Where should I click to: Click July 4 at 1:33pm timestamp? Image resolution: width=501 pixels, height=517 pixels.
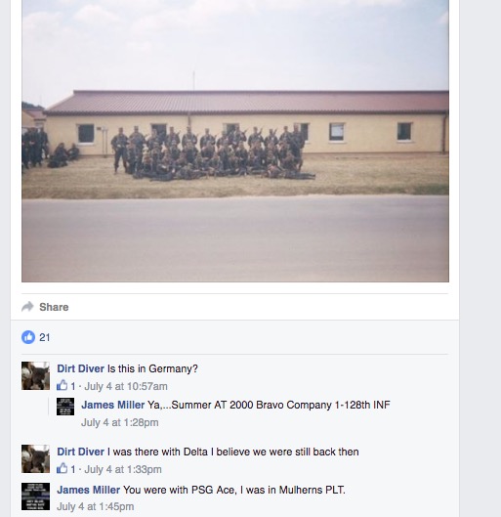pyautogui.click(x=123, y=469)
